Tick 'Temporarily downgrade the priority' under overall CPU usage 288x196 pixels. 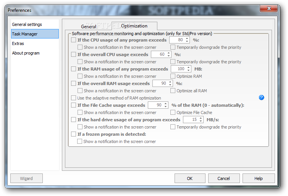173,62
